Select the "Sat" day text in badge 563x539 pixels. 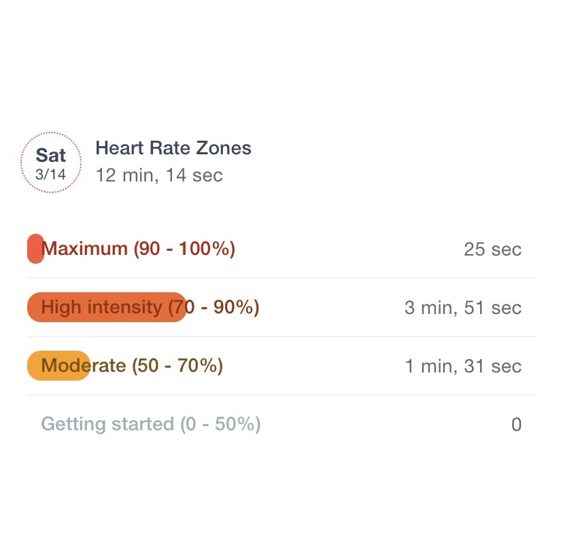pos(51,155)
